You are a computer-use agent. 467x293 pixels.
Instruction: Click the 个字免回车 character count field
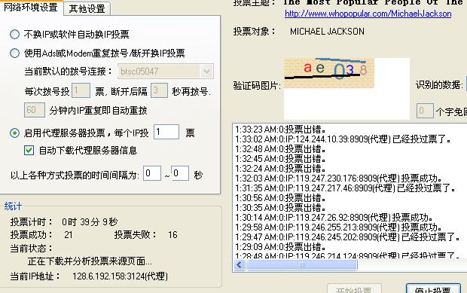[425, 111]
